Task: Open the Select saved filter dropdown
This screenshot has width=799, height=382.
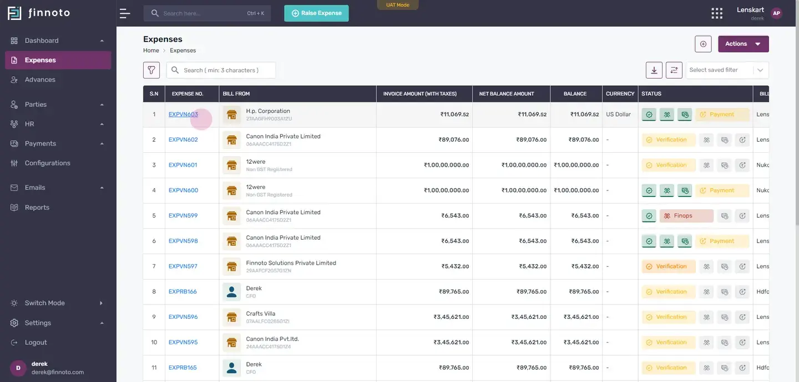Action: coord(727,70)
